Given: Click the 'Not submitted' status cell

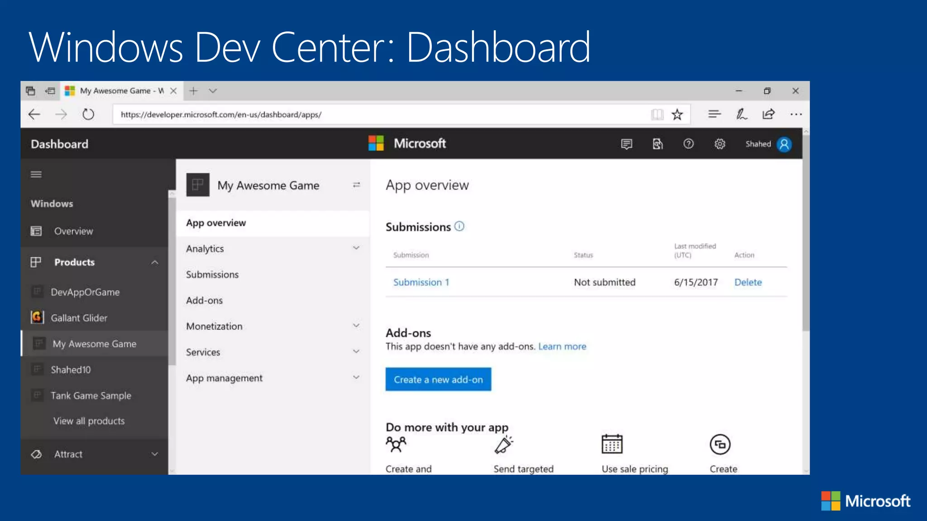Looking at the screenshot, I should (x=605, y=282).
